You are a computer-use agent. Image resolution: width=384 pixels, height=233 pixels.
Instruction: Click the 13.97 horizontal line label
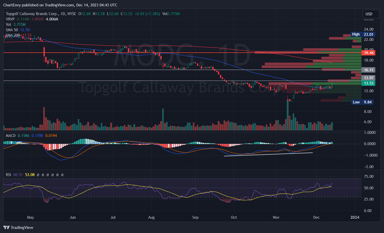368,78
